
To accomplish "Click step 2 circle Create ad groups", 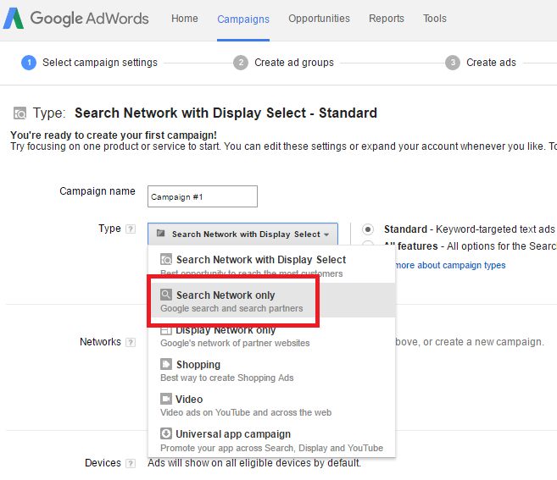I will click(x=241, y=63).
